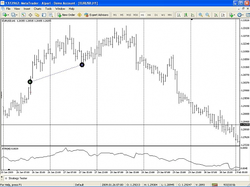Open the New Chart toolbar icon
Viewport: 250px width, 187px height.
coord(4,15)
